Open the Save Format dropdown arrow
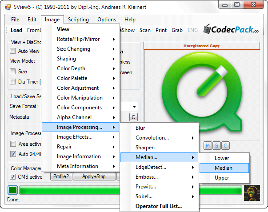Screen dimensions: 268x212 pyautogui.click(x=134, y=107)
